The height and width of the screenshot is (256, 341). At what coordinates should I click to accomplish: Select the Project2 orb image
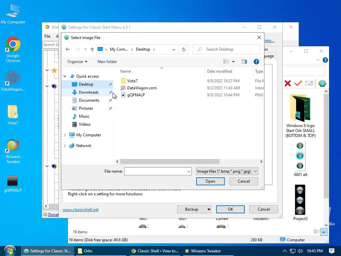[300, 203]
